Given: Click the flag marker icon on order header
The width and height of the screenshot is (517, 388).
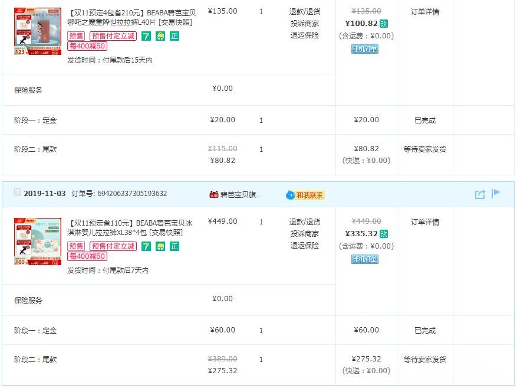Looking at the screenshot, I should tap(496, 193).
